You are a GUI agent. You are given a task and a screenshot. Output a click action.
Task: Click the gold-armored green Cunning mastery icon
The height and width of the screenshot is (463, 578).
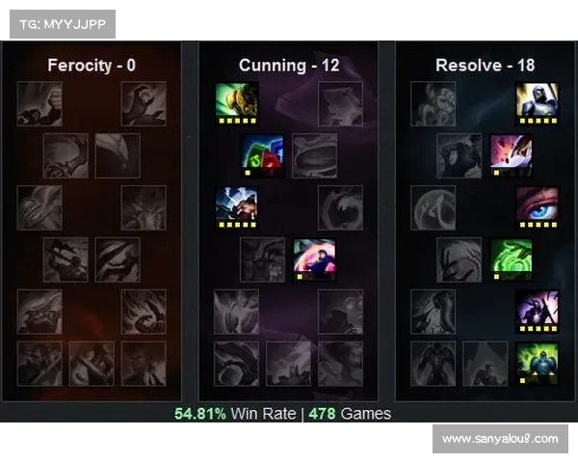coord(237,104)
